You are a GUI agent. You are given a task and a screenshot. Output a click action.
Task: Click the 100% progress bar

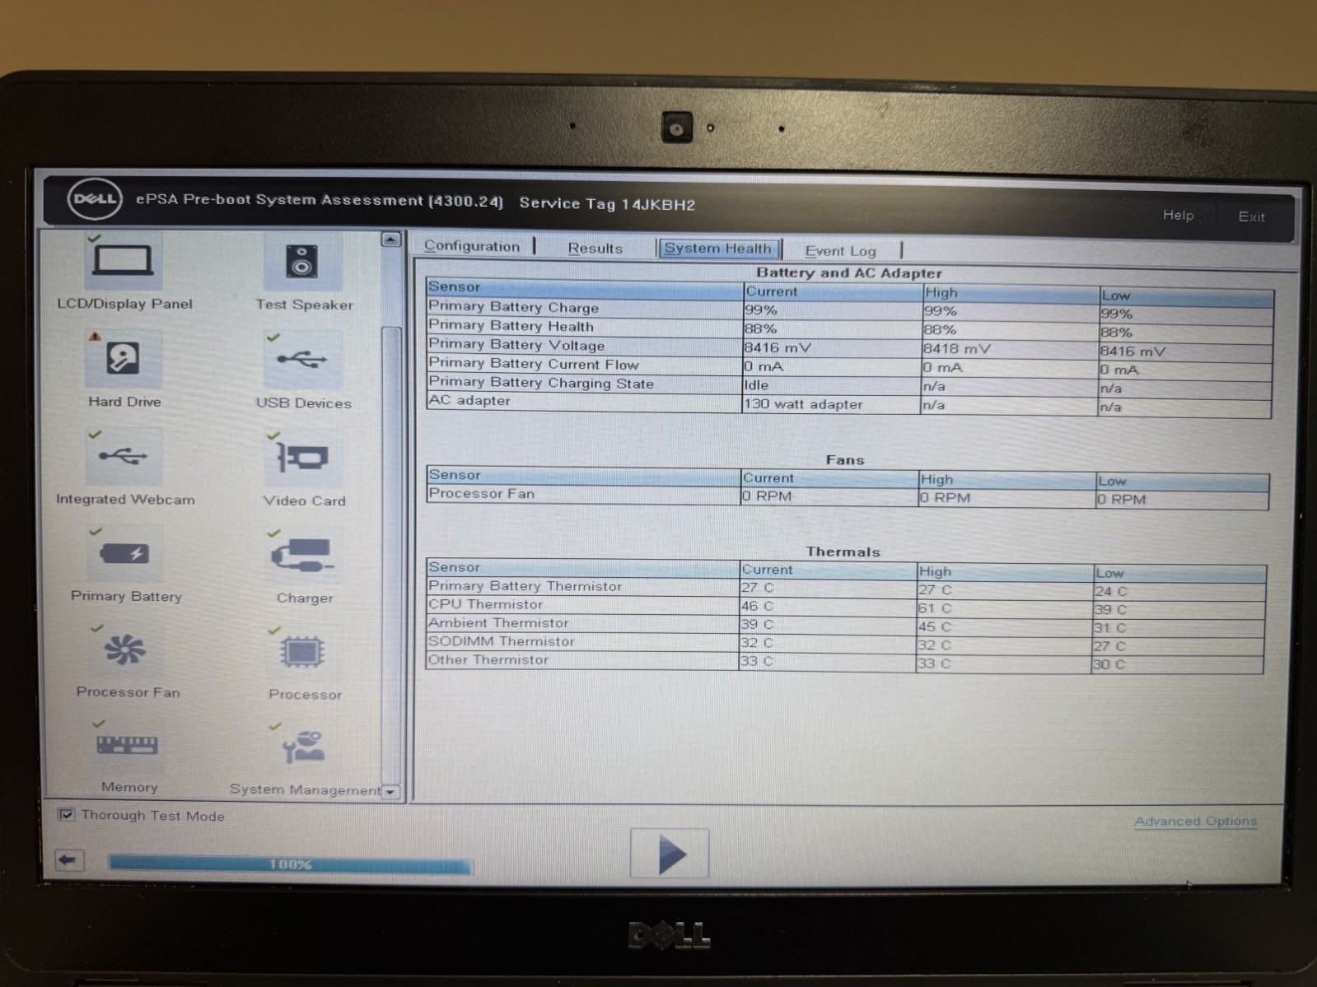click(291, 864)
